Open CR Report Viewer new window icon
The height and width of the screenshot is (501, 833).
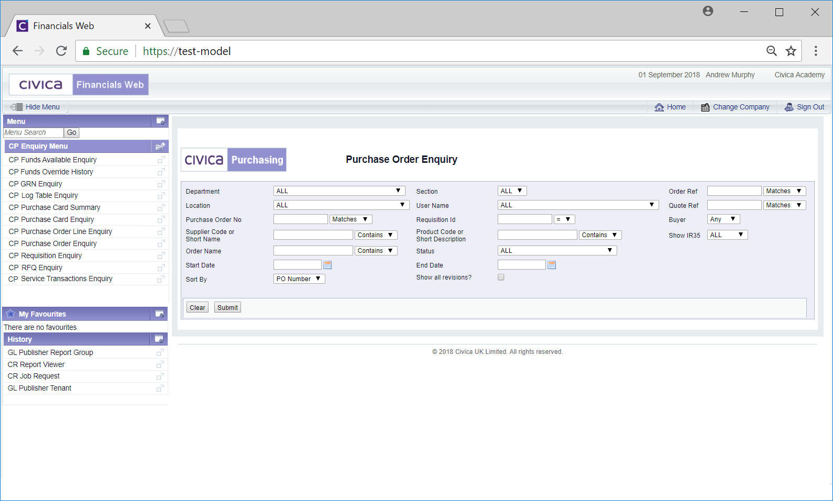(160, 364)
